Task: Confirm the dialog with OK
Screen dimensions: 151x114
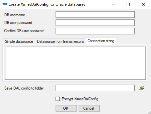Action: (x=66, y=108)
